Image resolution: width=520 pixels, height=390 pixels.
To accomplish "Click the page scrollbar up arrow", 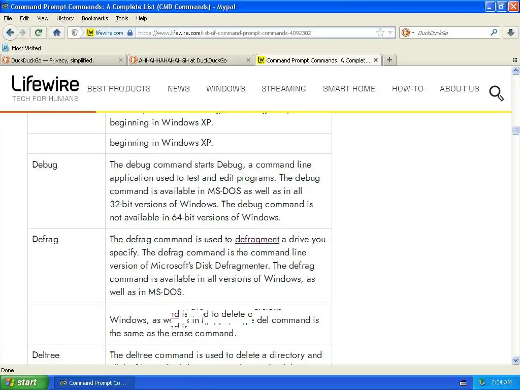I will [515, 70].
